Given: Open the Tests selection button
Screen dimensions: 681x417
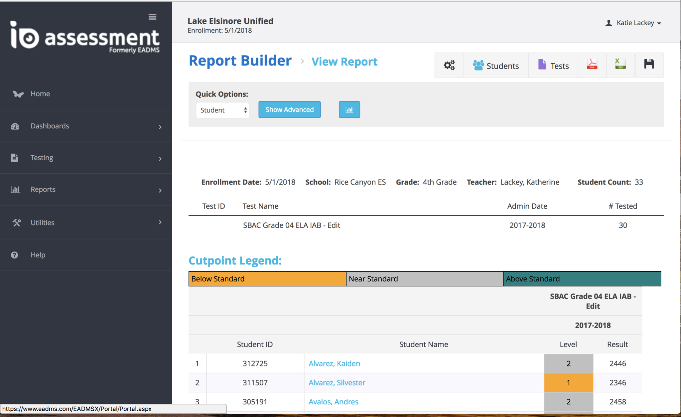Looking at the screenshot, I should (553, 66).
